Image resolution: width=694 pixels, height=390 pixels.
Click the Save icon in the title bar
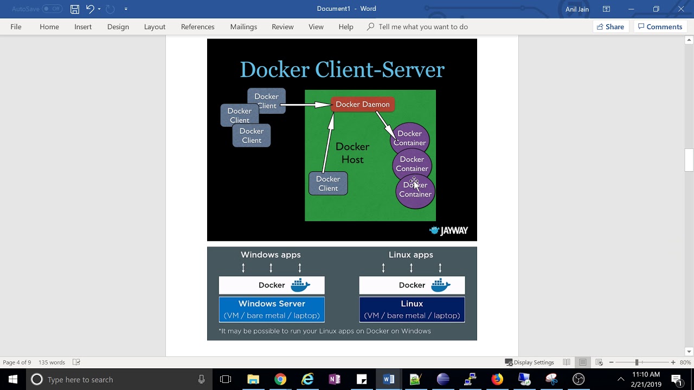[x=75, y=9]
